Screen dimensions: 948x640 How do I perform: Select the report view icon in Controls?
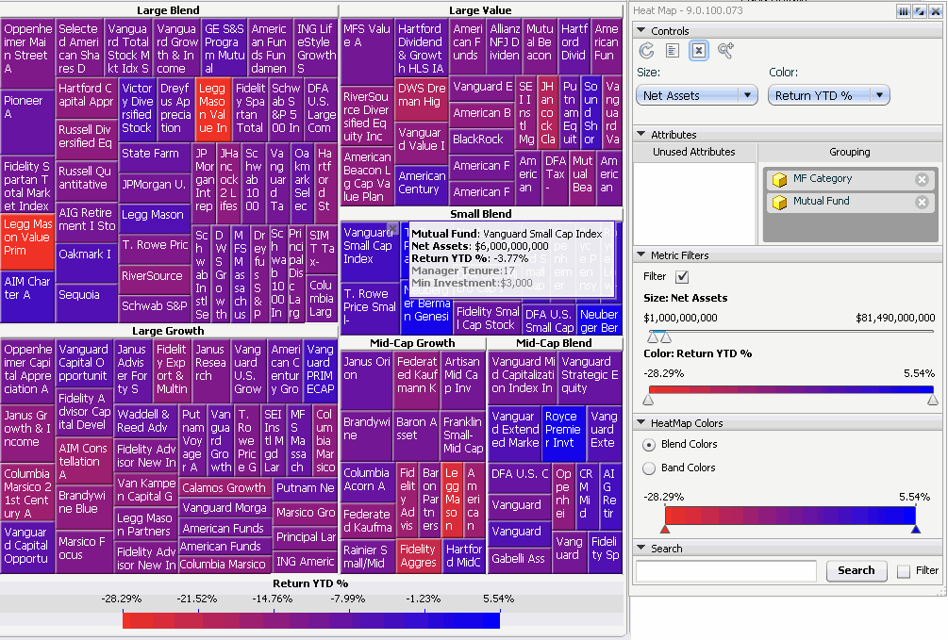pos(673,50)
